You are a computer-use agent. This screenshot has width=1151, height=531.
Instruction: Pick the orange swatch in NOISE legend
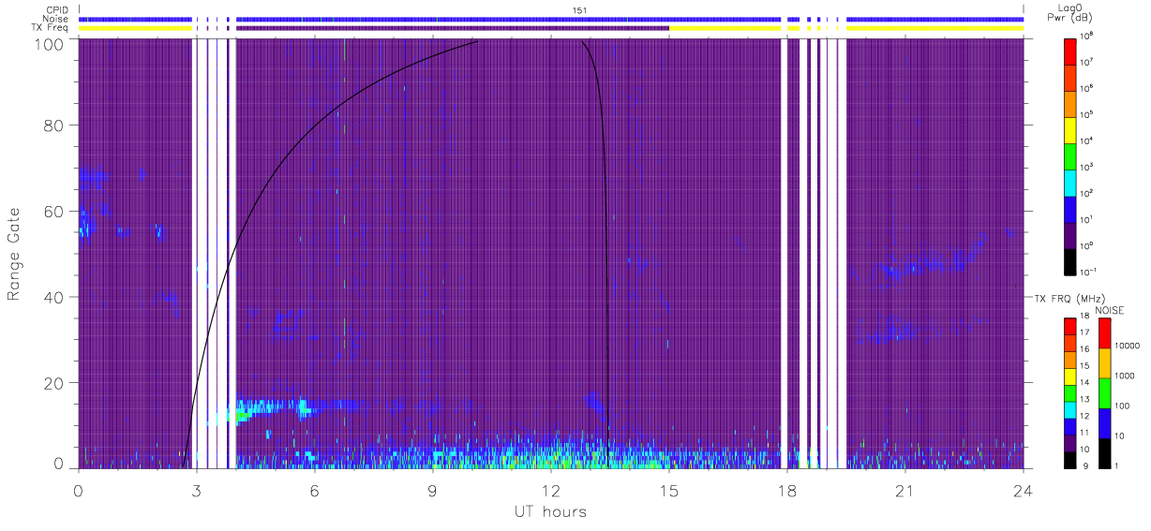click(x=1104, y=363)
